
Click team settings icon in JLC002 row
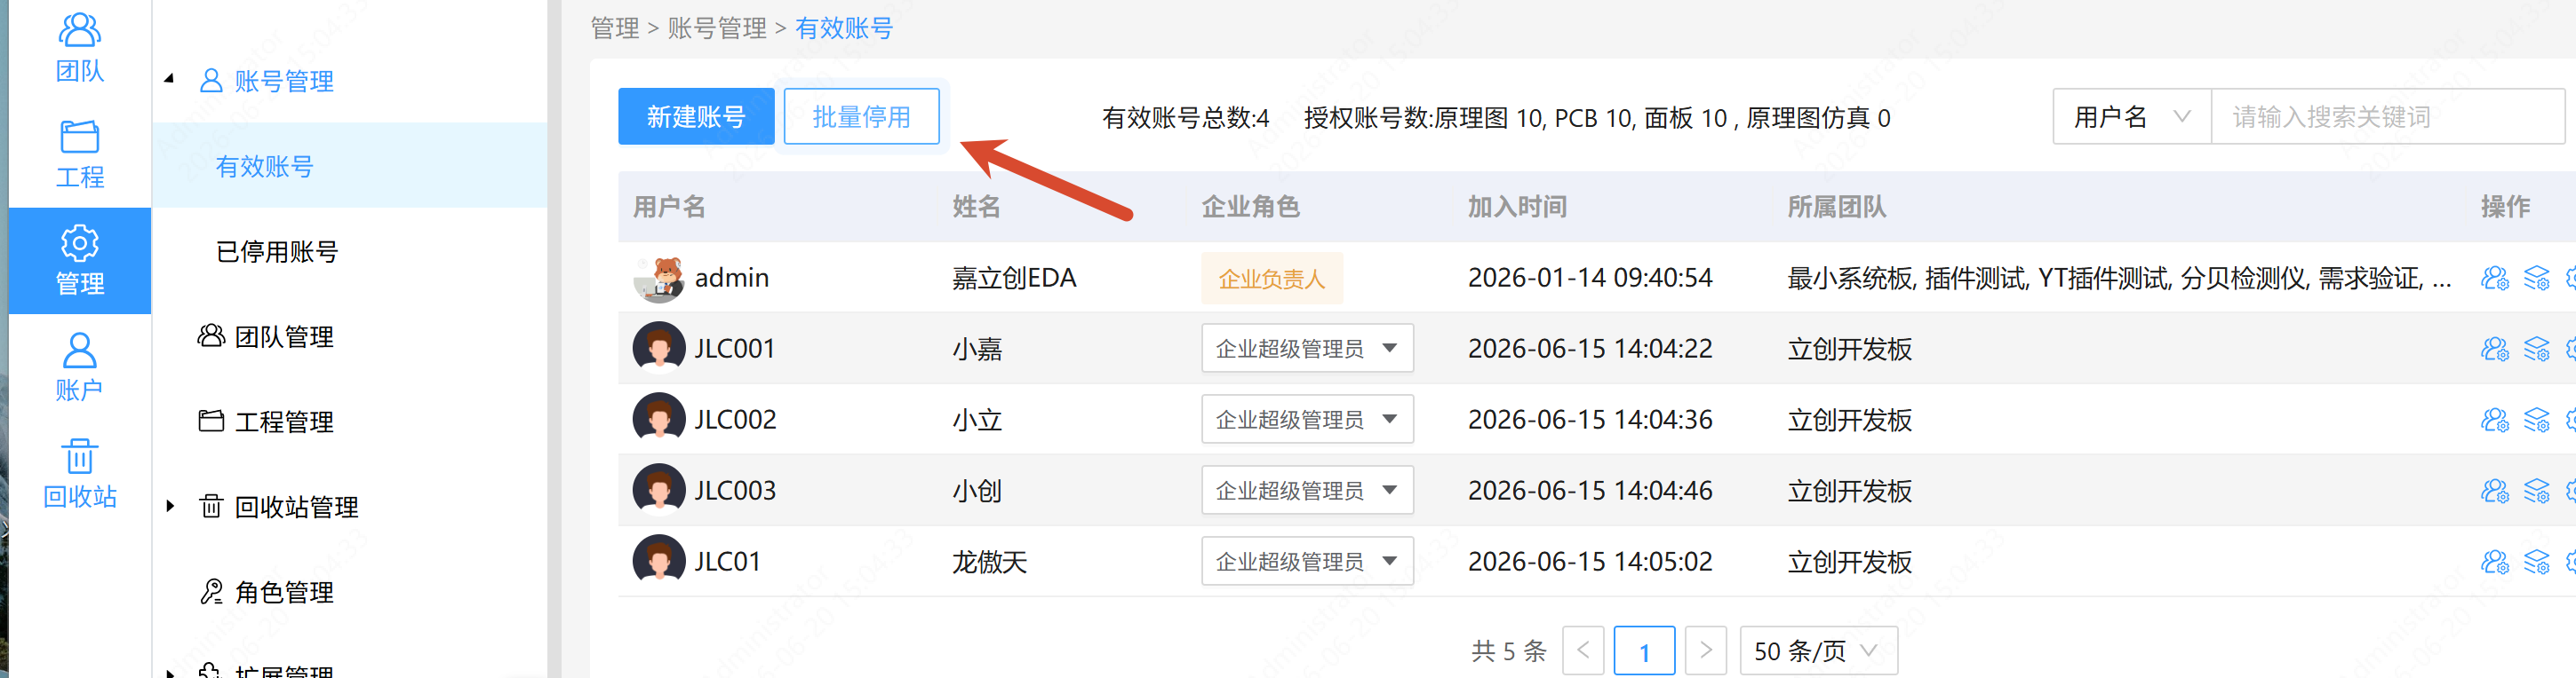2495,420
